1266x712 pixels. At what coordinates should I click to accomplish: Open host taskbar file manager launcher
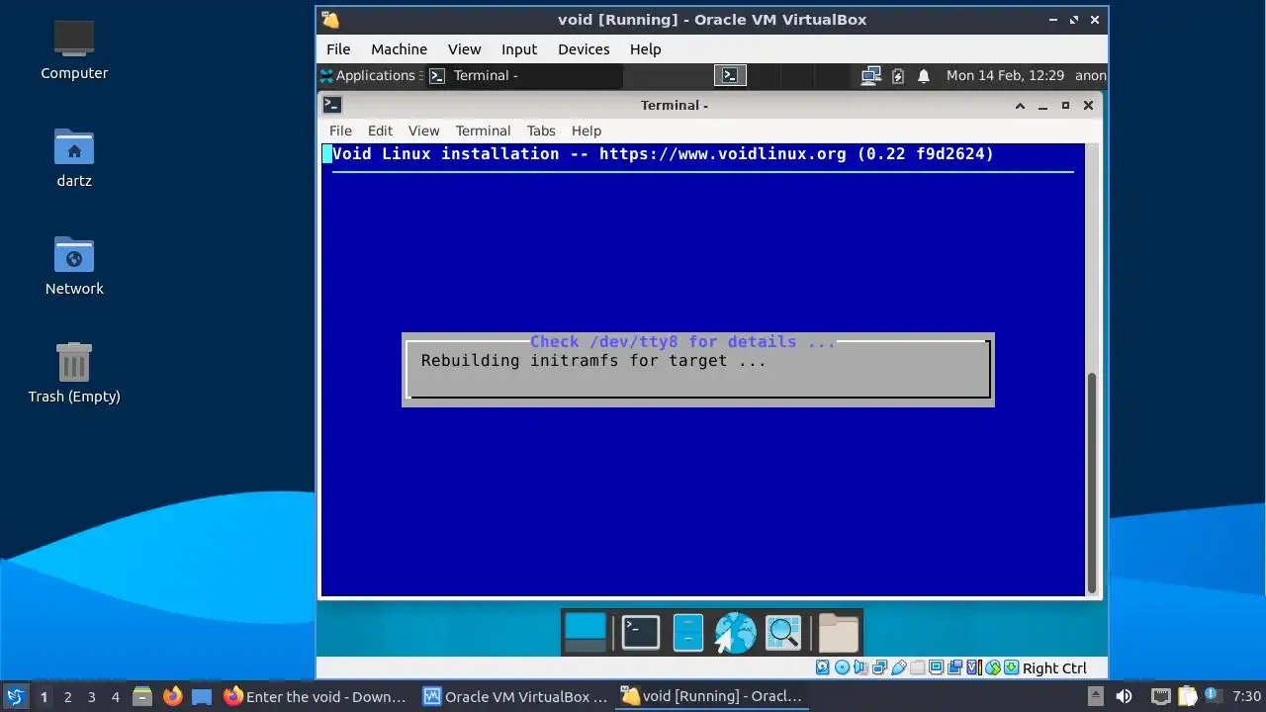click(x=141, y=696)
